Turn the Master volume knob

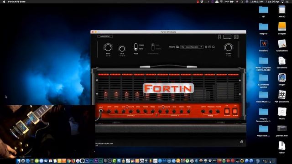(218, 112)
